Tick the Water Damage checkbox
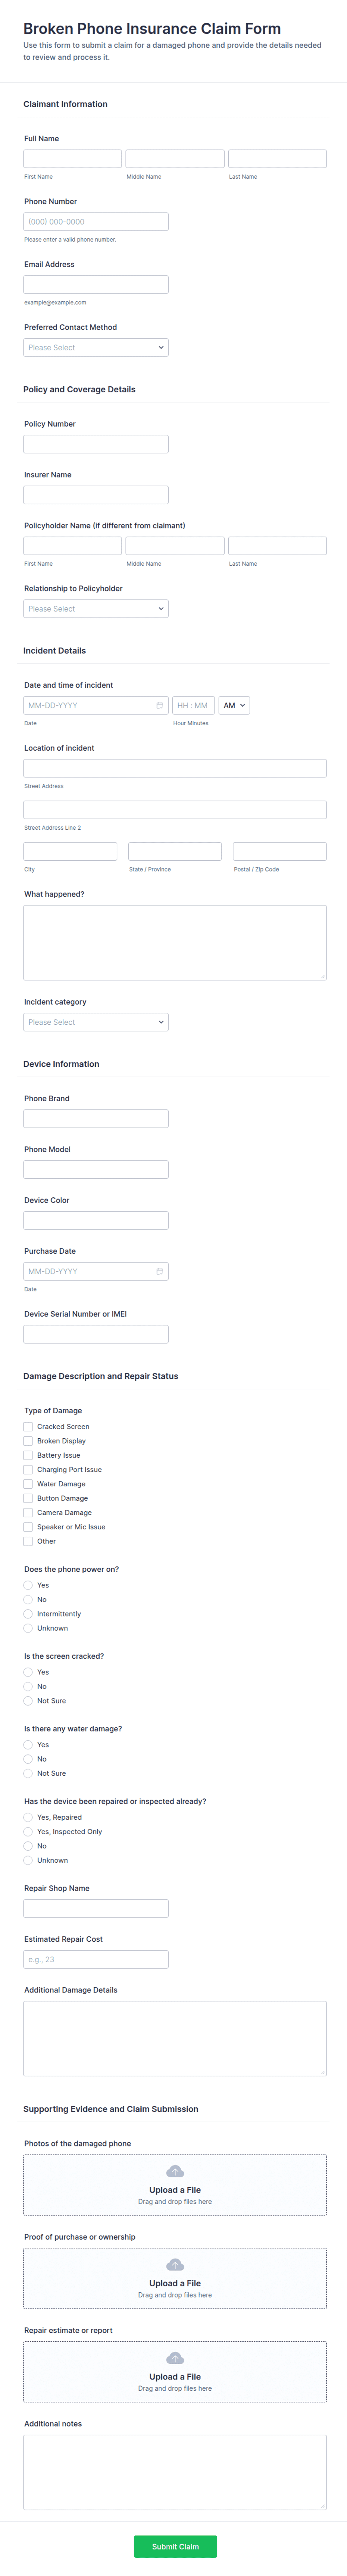The height and width of the screenshot is (2576, 347). click(x=28, y=1484)
